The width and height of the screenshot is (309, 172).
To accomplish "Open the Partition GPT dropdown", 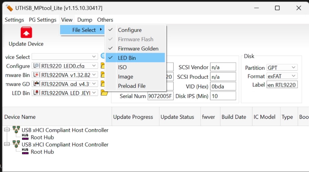I will click(282, 68).
